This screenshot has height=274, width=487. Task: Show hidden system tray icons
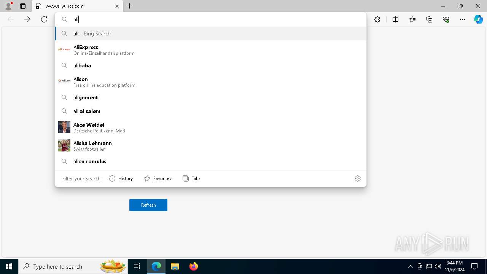410,266
